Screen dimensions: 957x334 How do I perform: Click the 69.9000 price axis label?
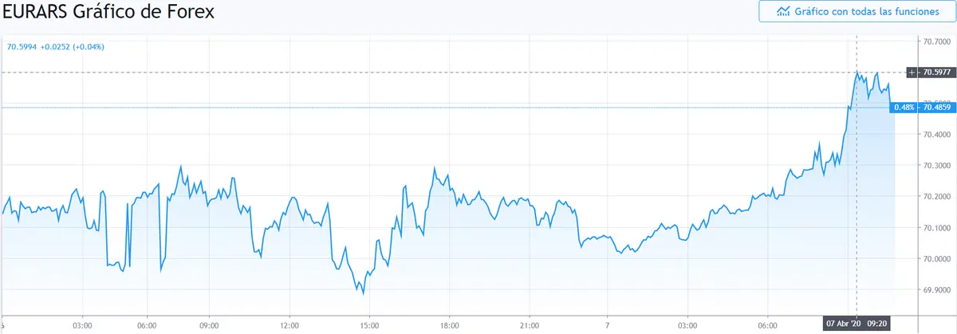pos(936,290)
